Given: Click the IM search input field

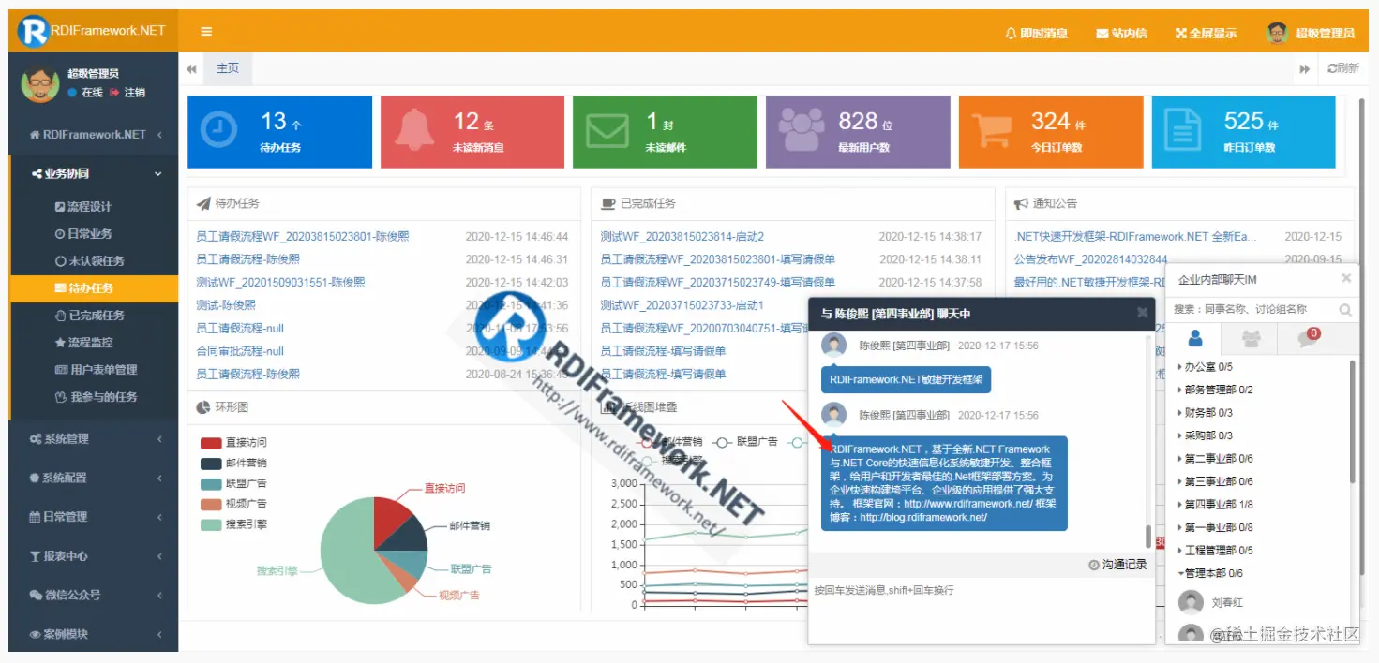Looking at the screenshot, I should pyautogui.click(x=1252, y=309).
